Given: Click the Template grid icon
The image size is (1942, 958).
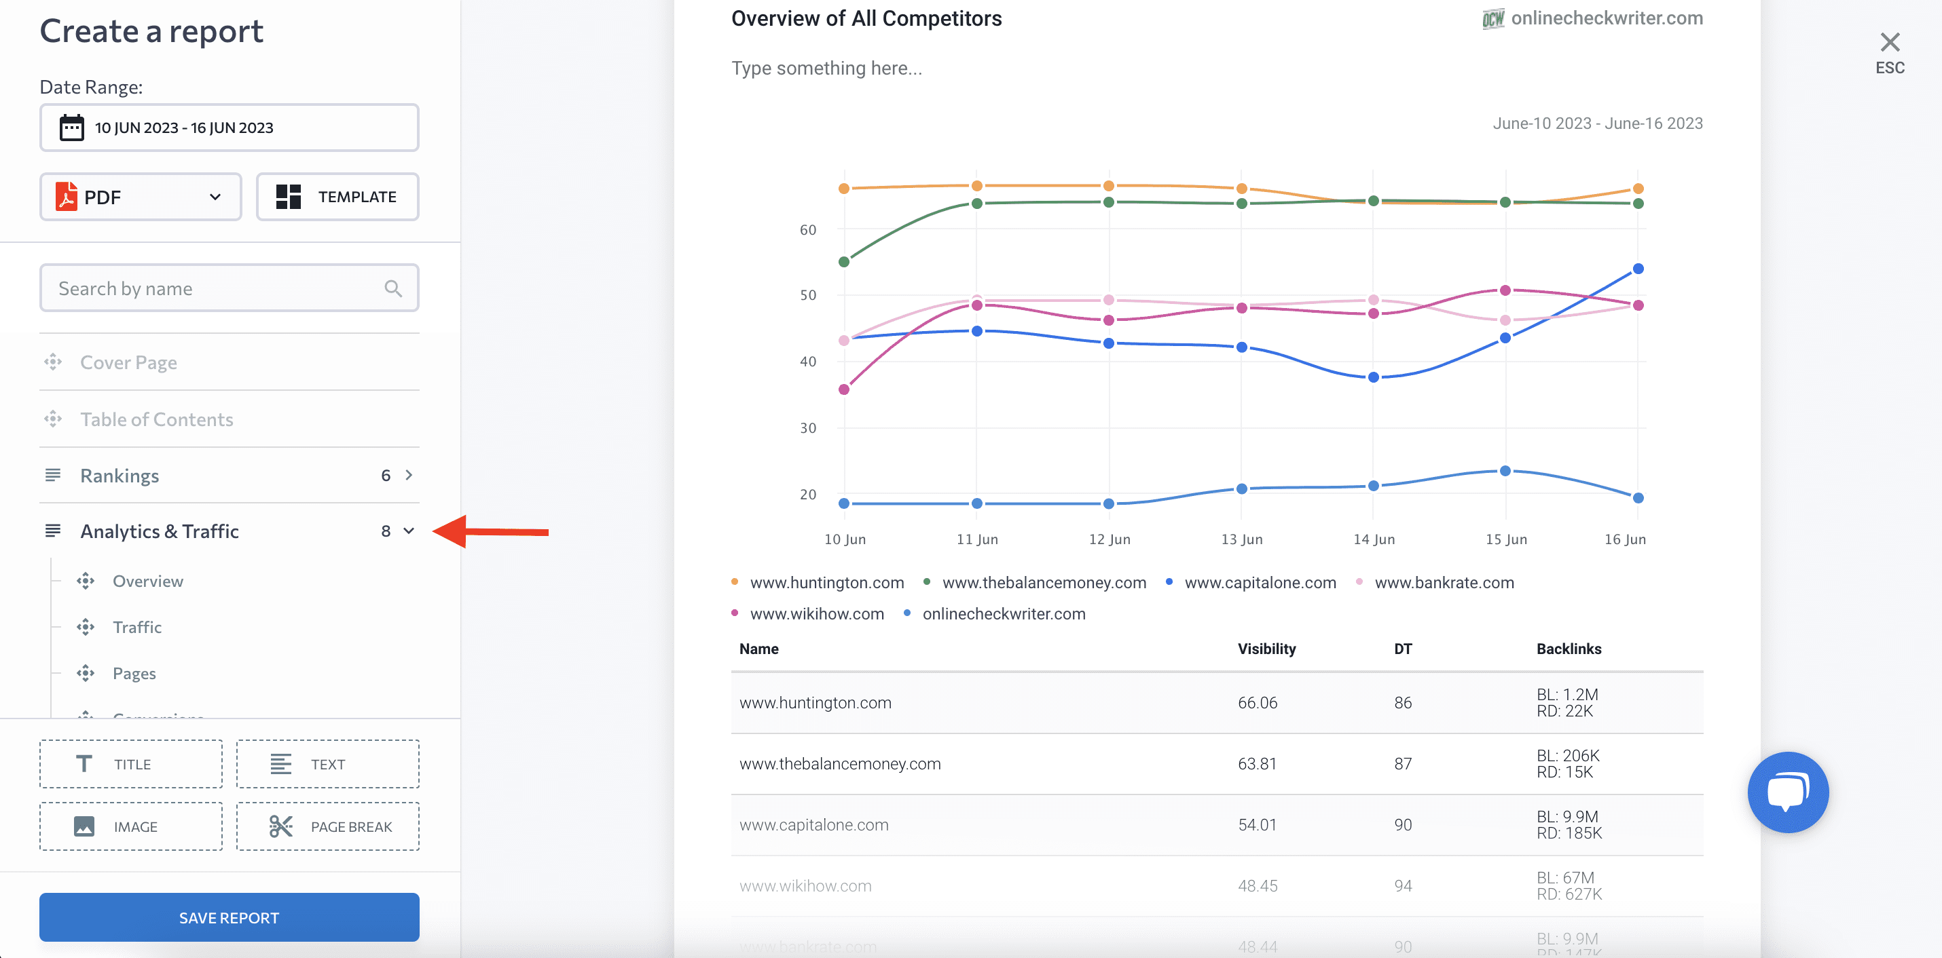Looking at the screenshot, I should pyautogui.click(x=288, y=197).
